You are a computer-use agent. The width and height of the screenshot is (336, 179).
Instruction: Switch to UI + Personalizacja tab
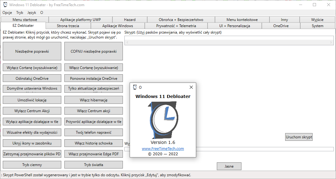coord(235,26)
